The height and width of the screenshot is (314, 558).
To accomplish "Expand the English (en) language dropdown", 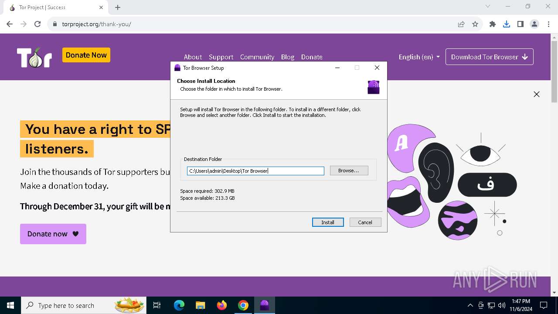I will click(x=419, y=57).
